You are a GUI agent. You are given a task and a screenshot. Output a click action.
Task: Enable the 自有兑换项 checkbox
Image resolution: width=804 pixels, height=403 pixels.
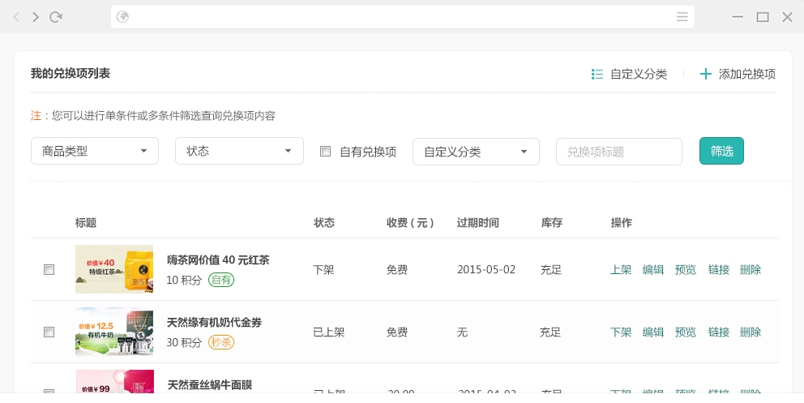point(326,151)
